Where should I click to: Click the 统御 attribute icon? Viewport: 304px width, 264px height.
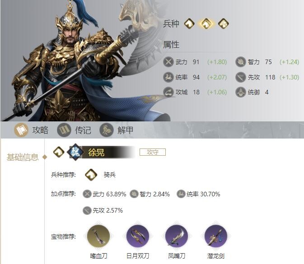(x=241, y=92)
